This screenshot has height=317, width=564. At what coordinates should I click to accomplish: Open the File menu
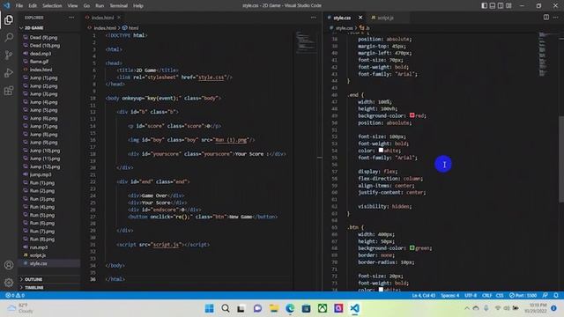point(19,6)
